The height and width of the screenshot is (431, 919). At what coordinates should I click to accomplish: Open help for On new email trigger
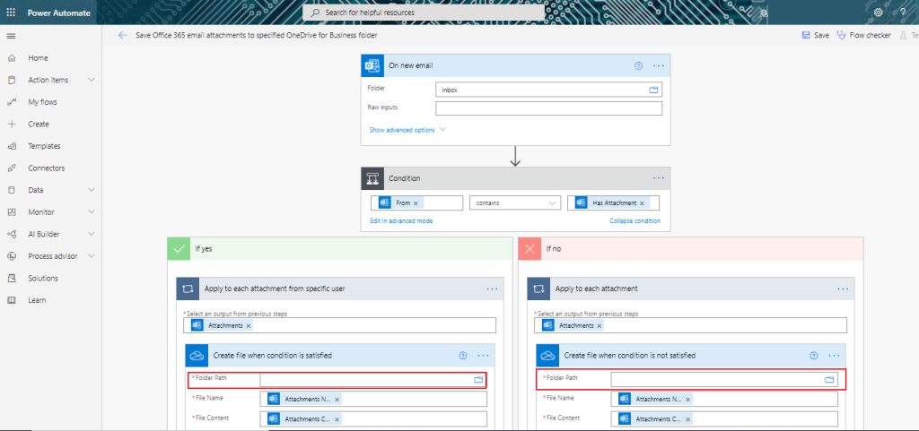coord(639,65)
